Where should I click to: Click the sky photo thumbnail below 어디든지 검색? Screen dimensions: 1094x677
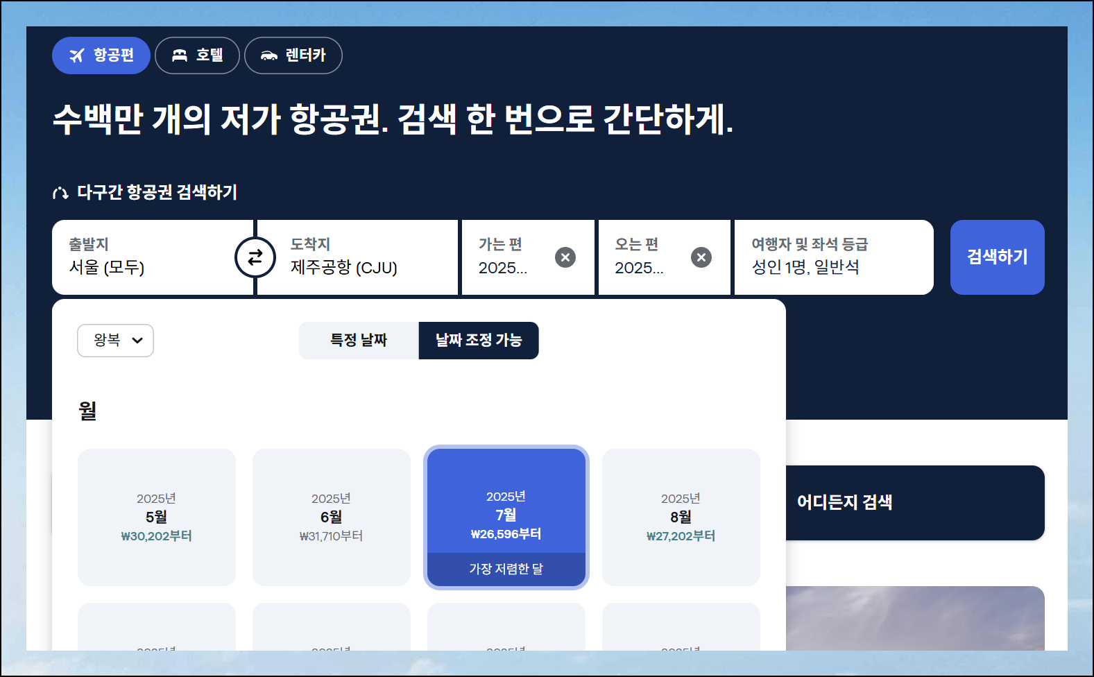[x=915, y=618]
